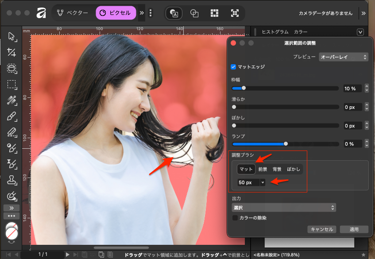
Task: Choose the rectangular marquee selection tool
Action: click(x=12, y=84)
